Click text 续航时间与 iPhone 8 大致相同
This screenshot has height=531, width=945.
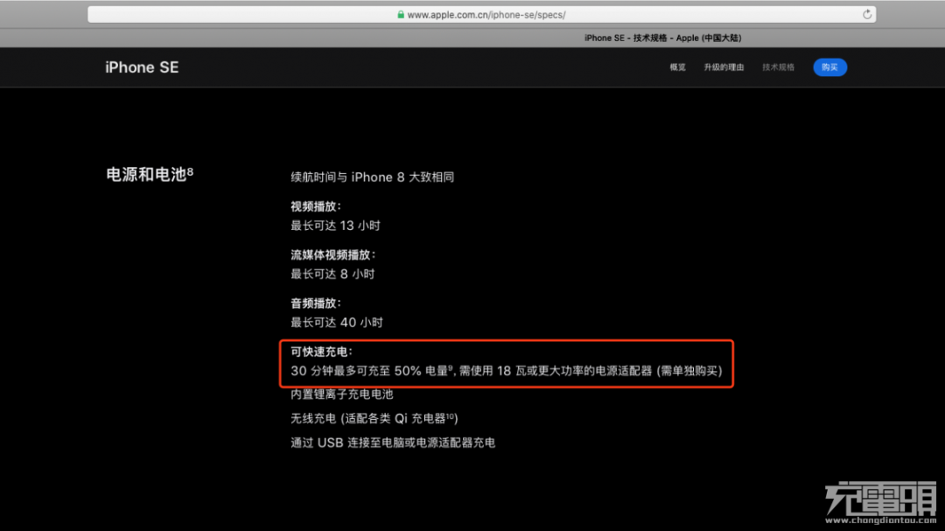click(373, 178)
